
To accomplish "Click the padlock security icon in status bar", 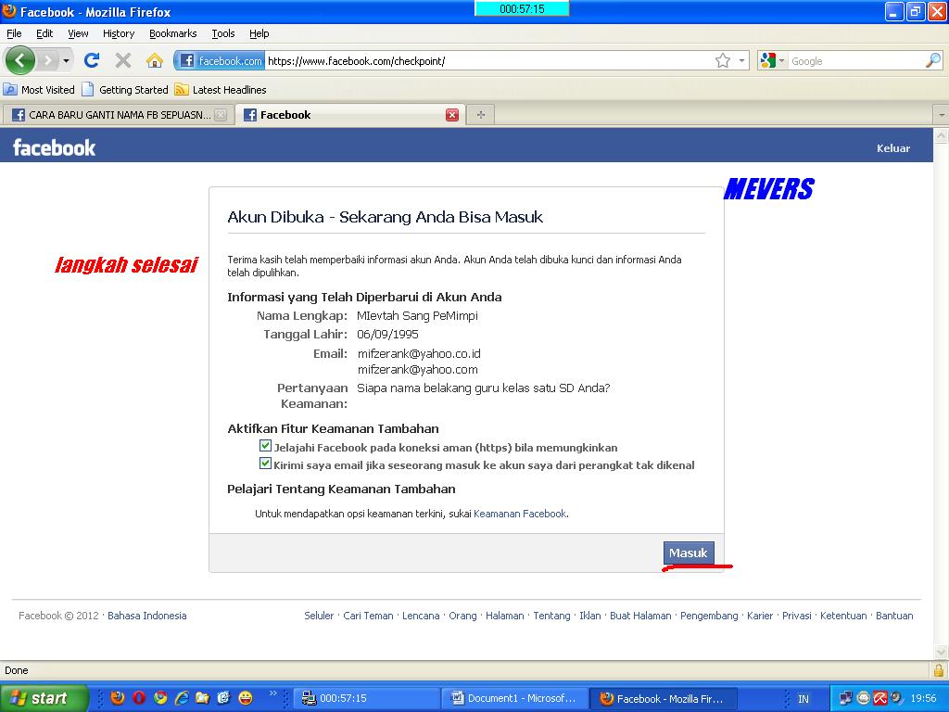I will pos(938,670).
